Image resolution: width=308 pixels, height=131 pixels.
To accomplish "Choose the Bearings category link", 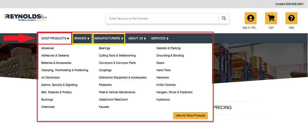I will [x=104, y=48].
